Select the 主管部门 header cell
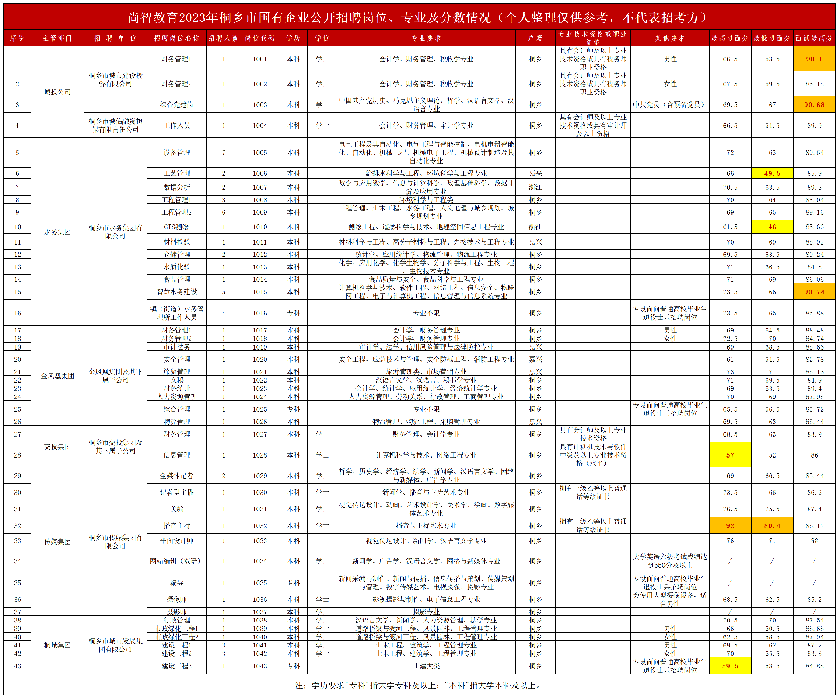Screen dimensions: 840x699 coord(57,38)
